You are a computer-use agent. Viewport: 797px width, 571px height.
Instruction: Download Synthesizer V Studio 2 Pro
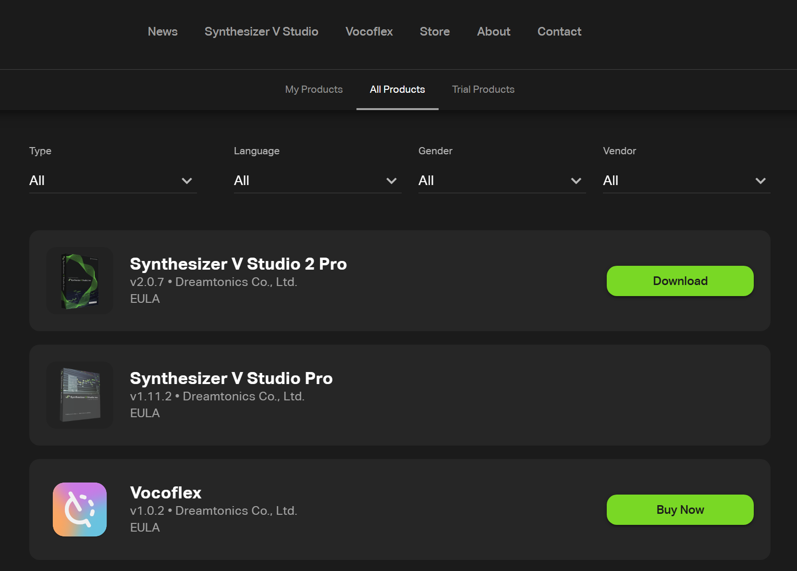[x=680, y=281]
